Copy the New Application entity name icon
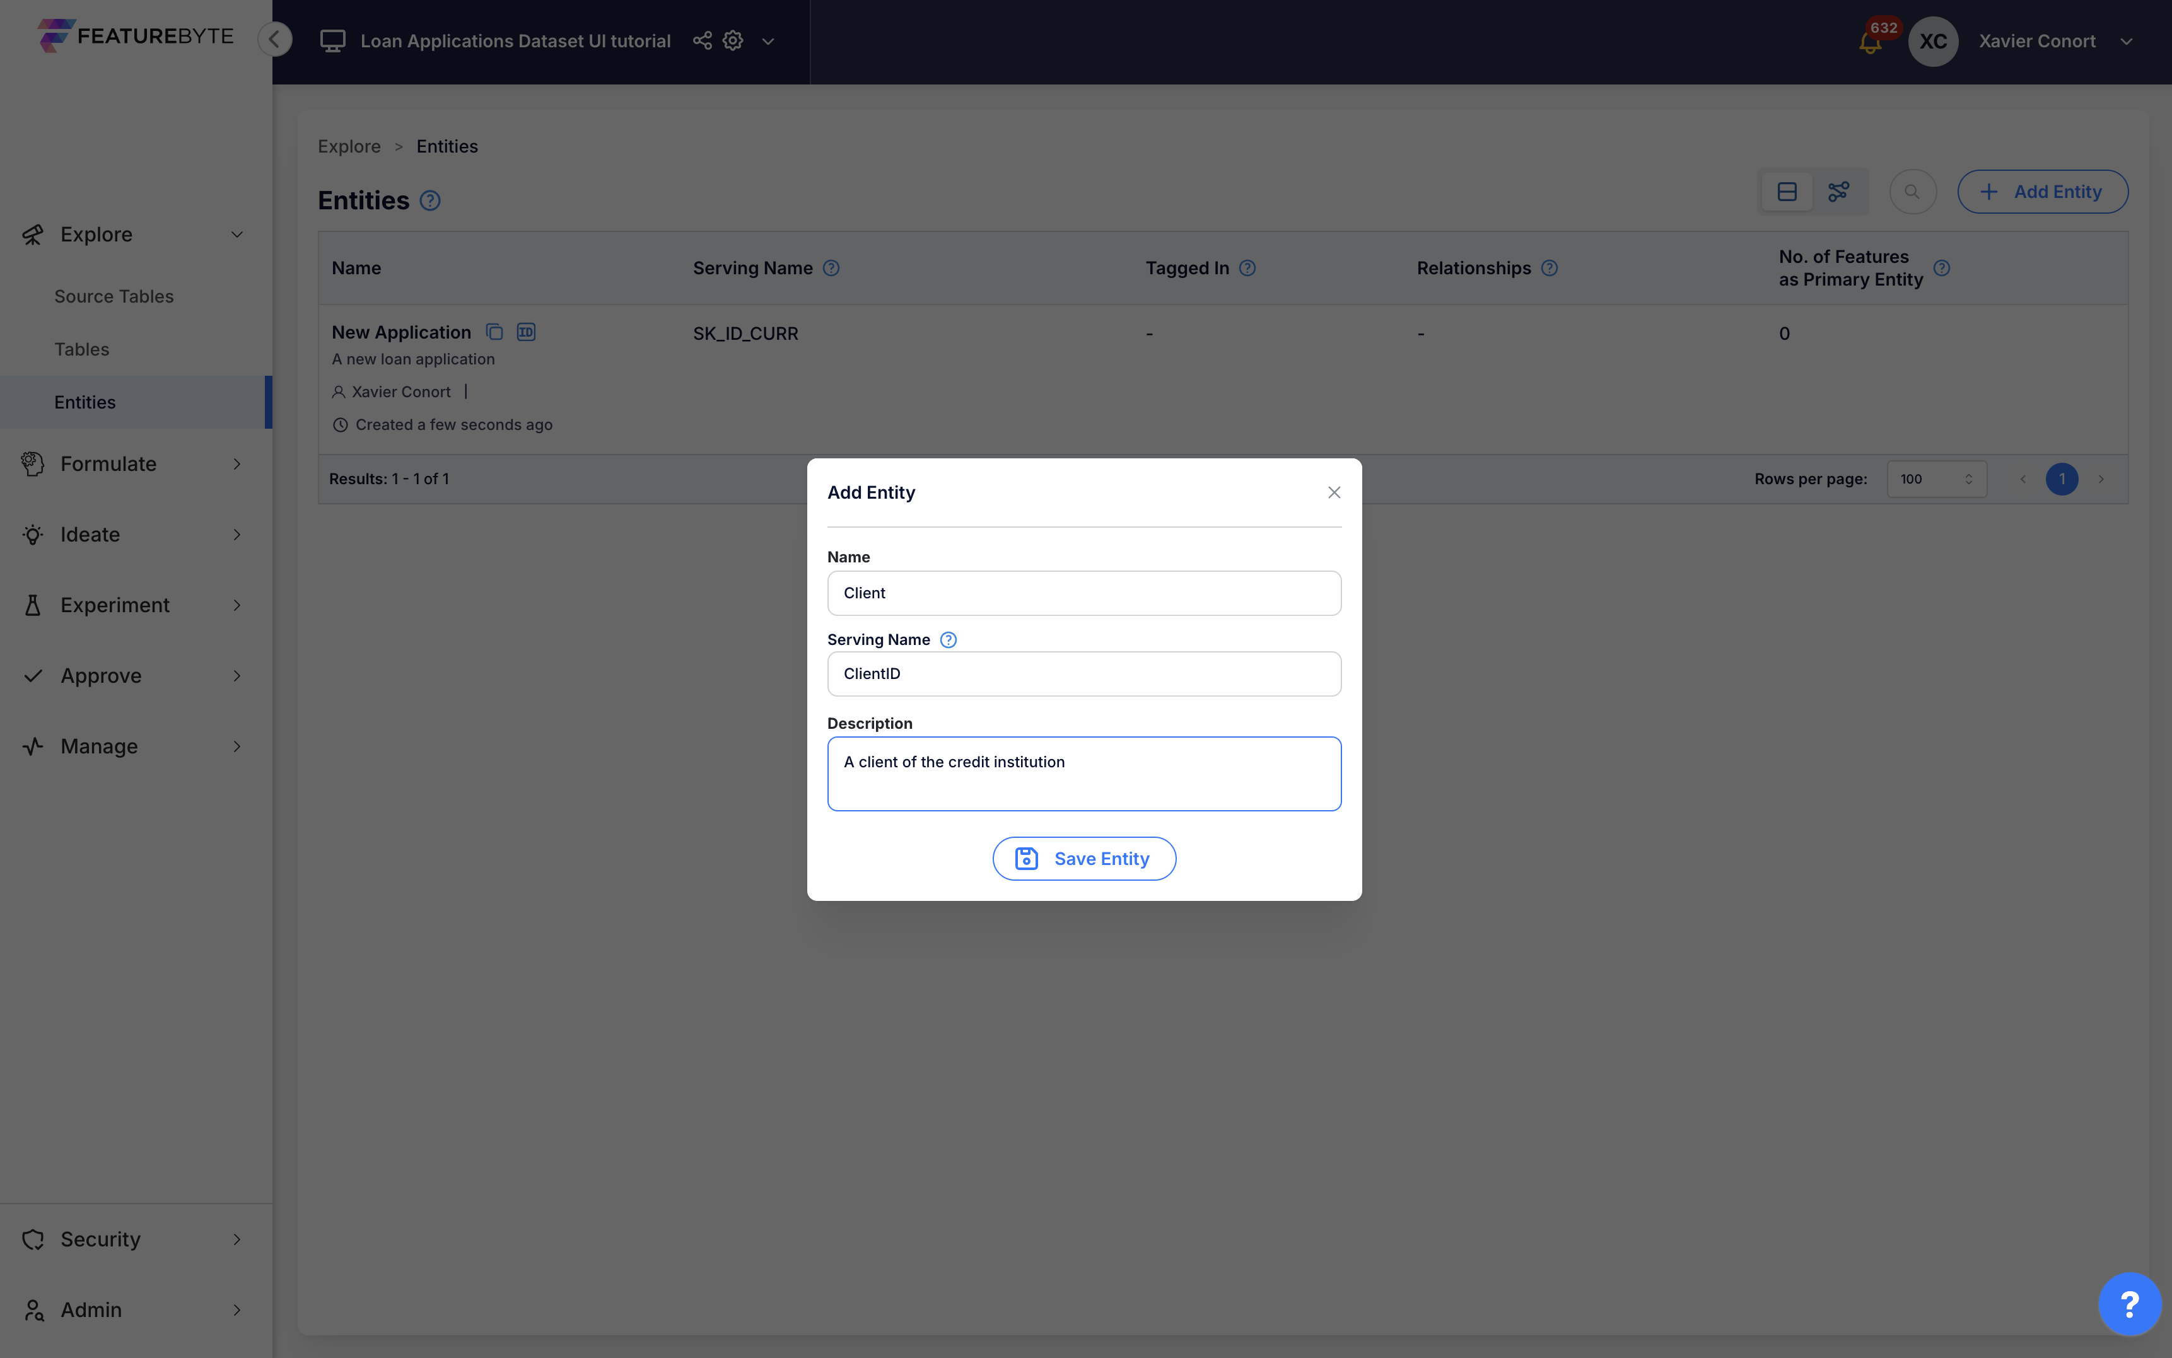The width and height of the screenshot is (2172, 1358). [x=494, y=332]
